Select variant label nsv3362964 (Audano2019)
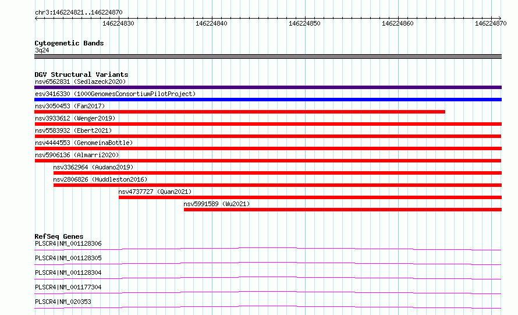Image resolution: width=518 pixels, height=315 pixels. click(94, 167)
